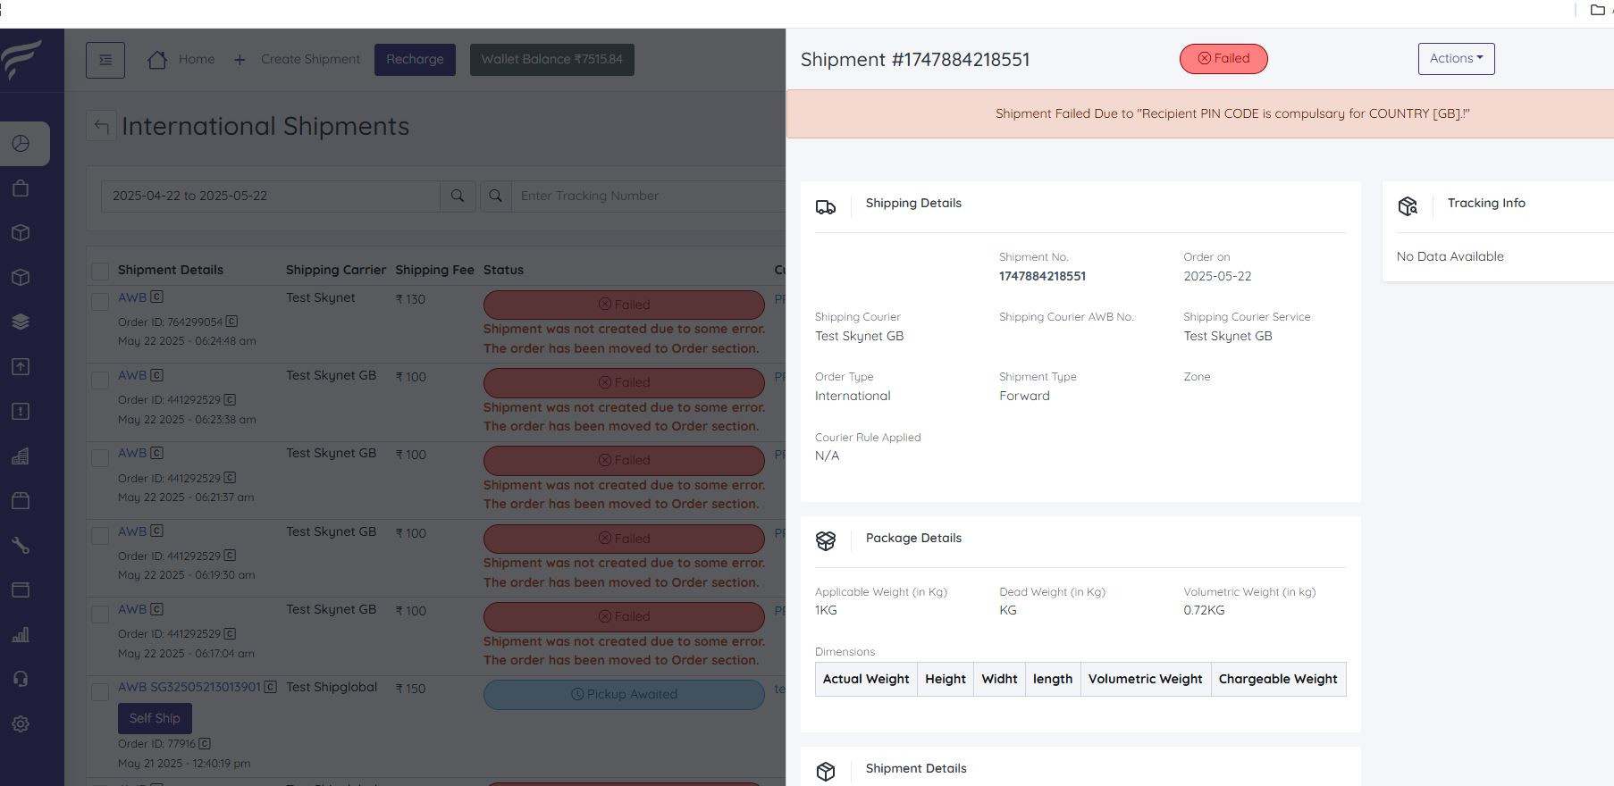Go to Home in top navigation
The height and width of the screenshot is (786, 1614).
pyautogui.click(x=196, y=60)
